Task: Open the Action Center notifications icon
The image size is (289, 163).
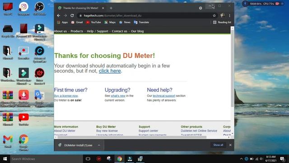Action: [282, 159]
